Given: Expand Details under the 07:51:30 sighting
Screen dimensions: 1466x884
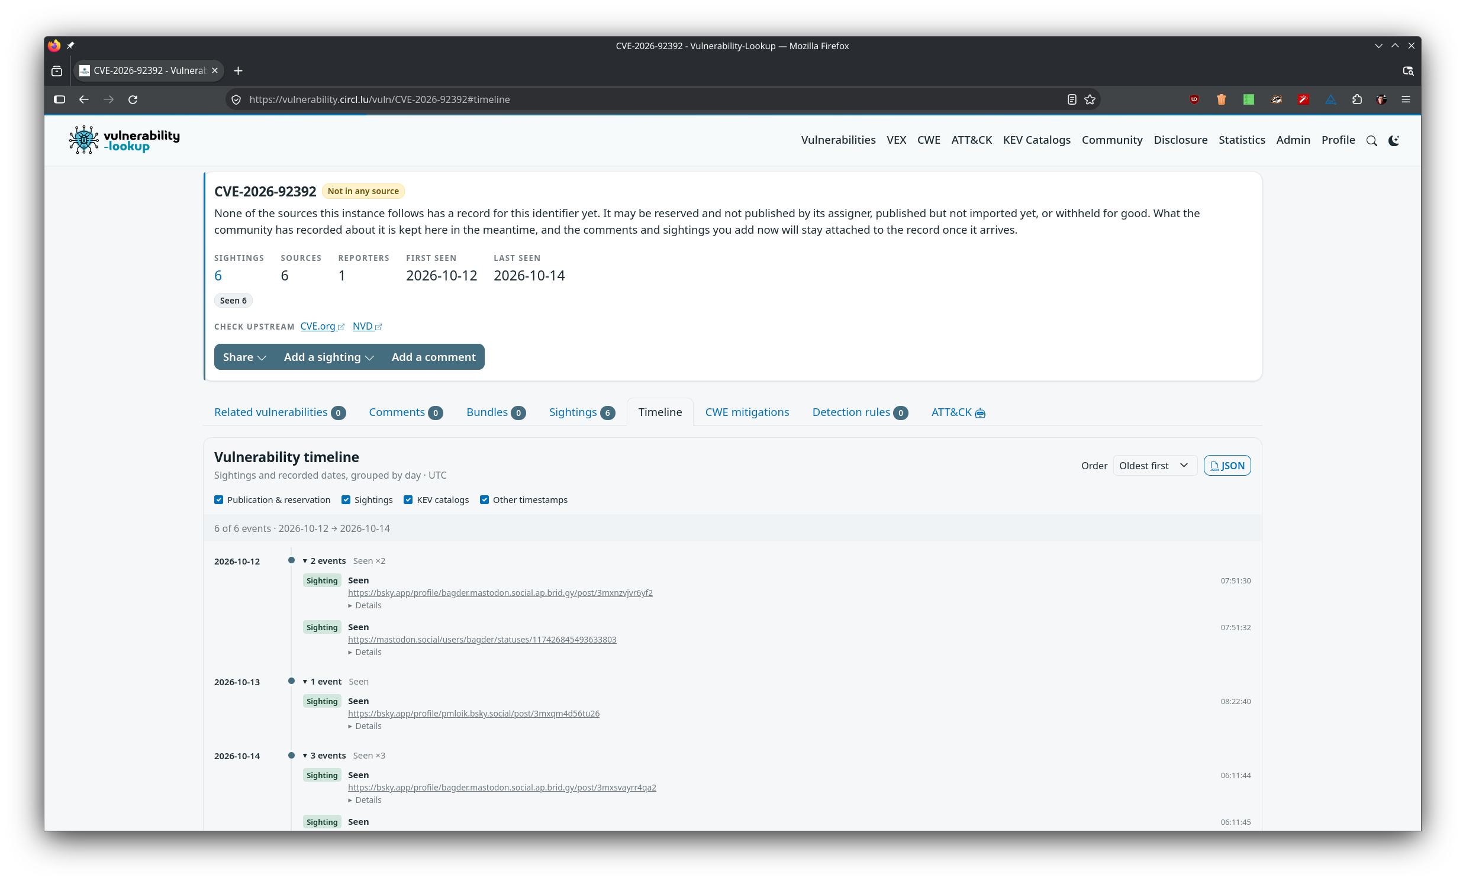Looking at the screenshot, I should tap(365, 605).
